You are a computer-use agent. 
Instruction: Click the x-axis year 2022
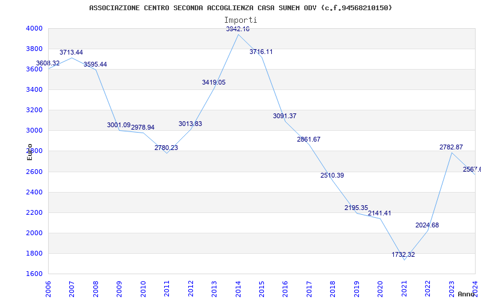[x=427, y=289]
